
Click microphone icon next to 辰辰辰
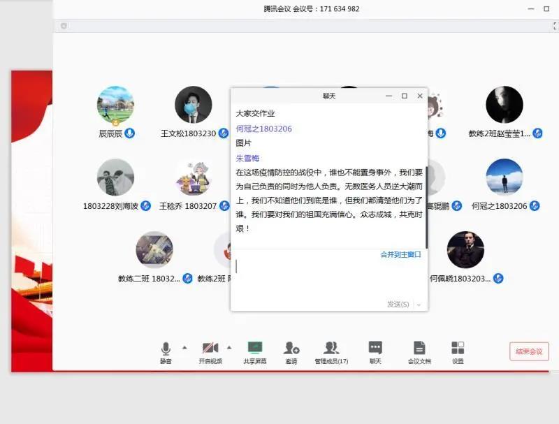(130, 133)
